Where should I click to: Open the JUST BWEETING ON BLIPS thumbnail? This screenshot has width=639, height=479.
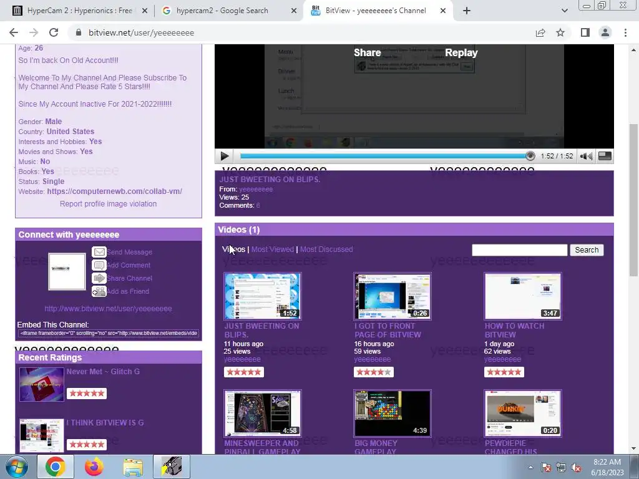pos(263,296)
